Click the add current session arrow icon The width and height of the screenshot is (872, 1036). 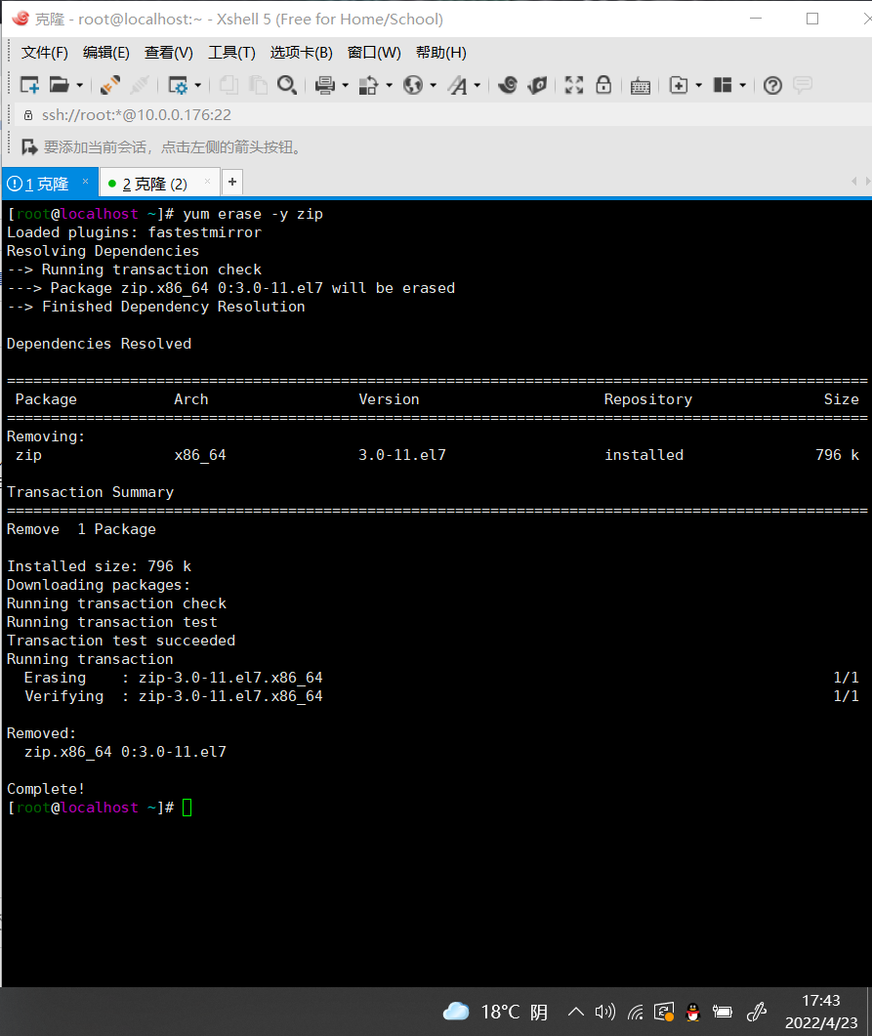[x=29, y=146]
